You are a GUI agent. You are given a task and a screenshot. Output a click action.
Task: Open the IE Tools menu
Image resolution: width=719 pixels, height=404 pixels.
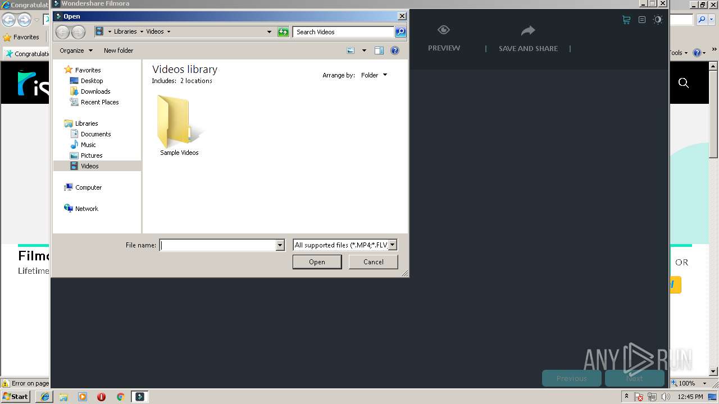coord(679,53)
